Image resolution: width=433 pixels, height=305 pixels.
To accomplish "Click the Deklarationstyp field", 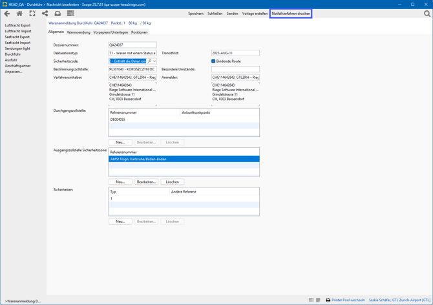I will (x=132, y=53).
